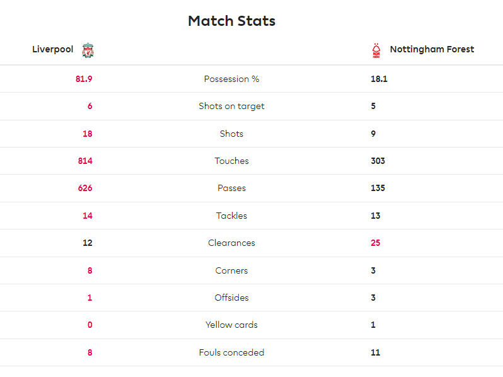Click Forest's 25 clearances value

[x=375, y=243]
